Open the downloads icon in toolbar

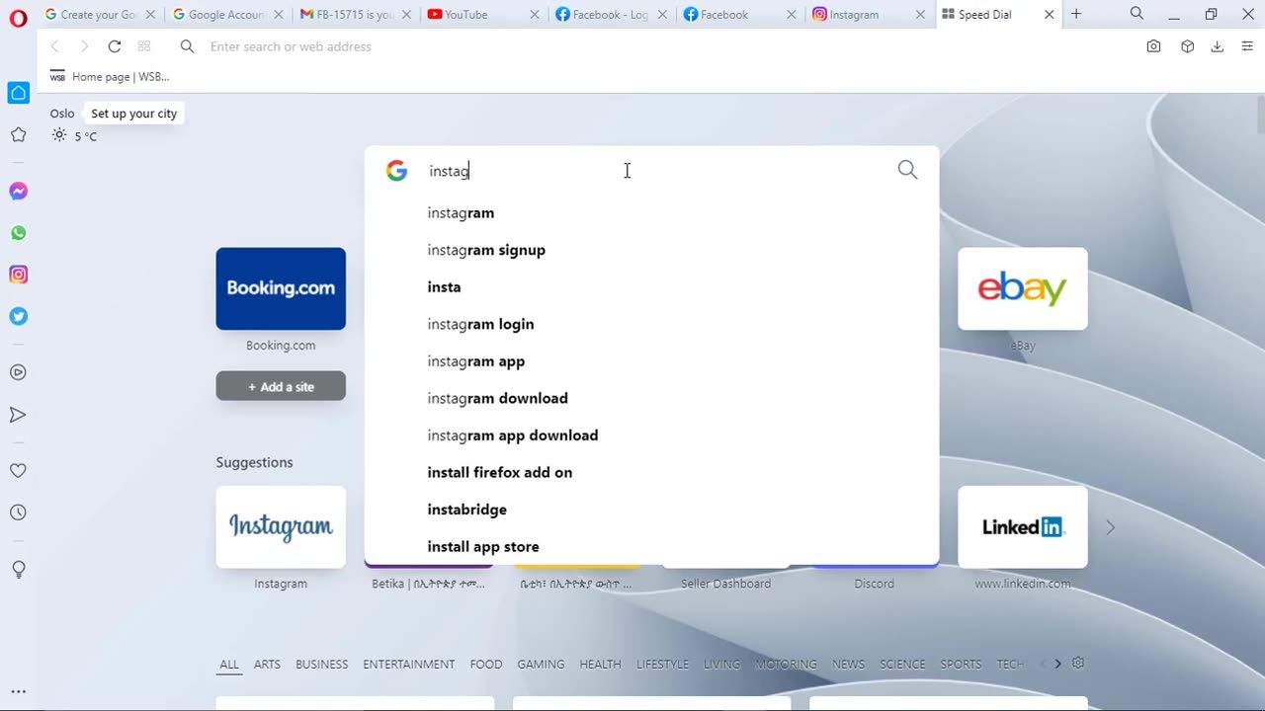1218,46
